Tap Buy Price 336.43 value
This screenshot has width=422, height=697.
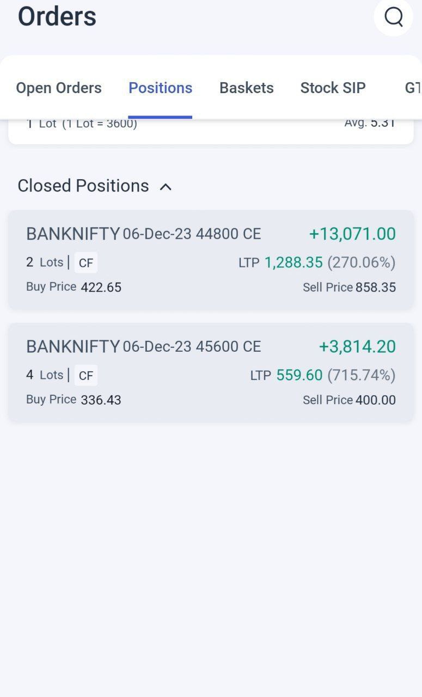[101, 400]
